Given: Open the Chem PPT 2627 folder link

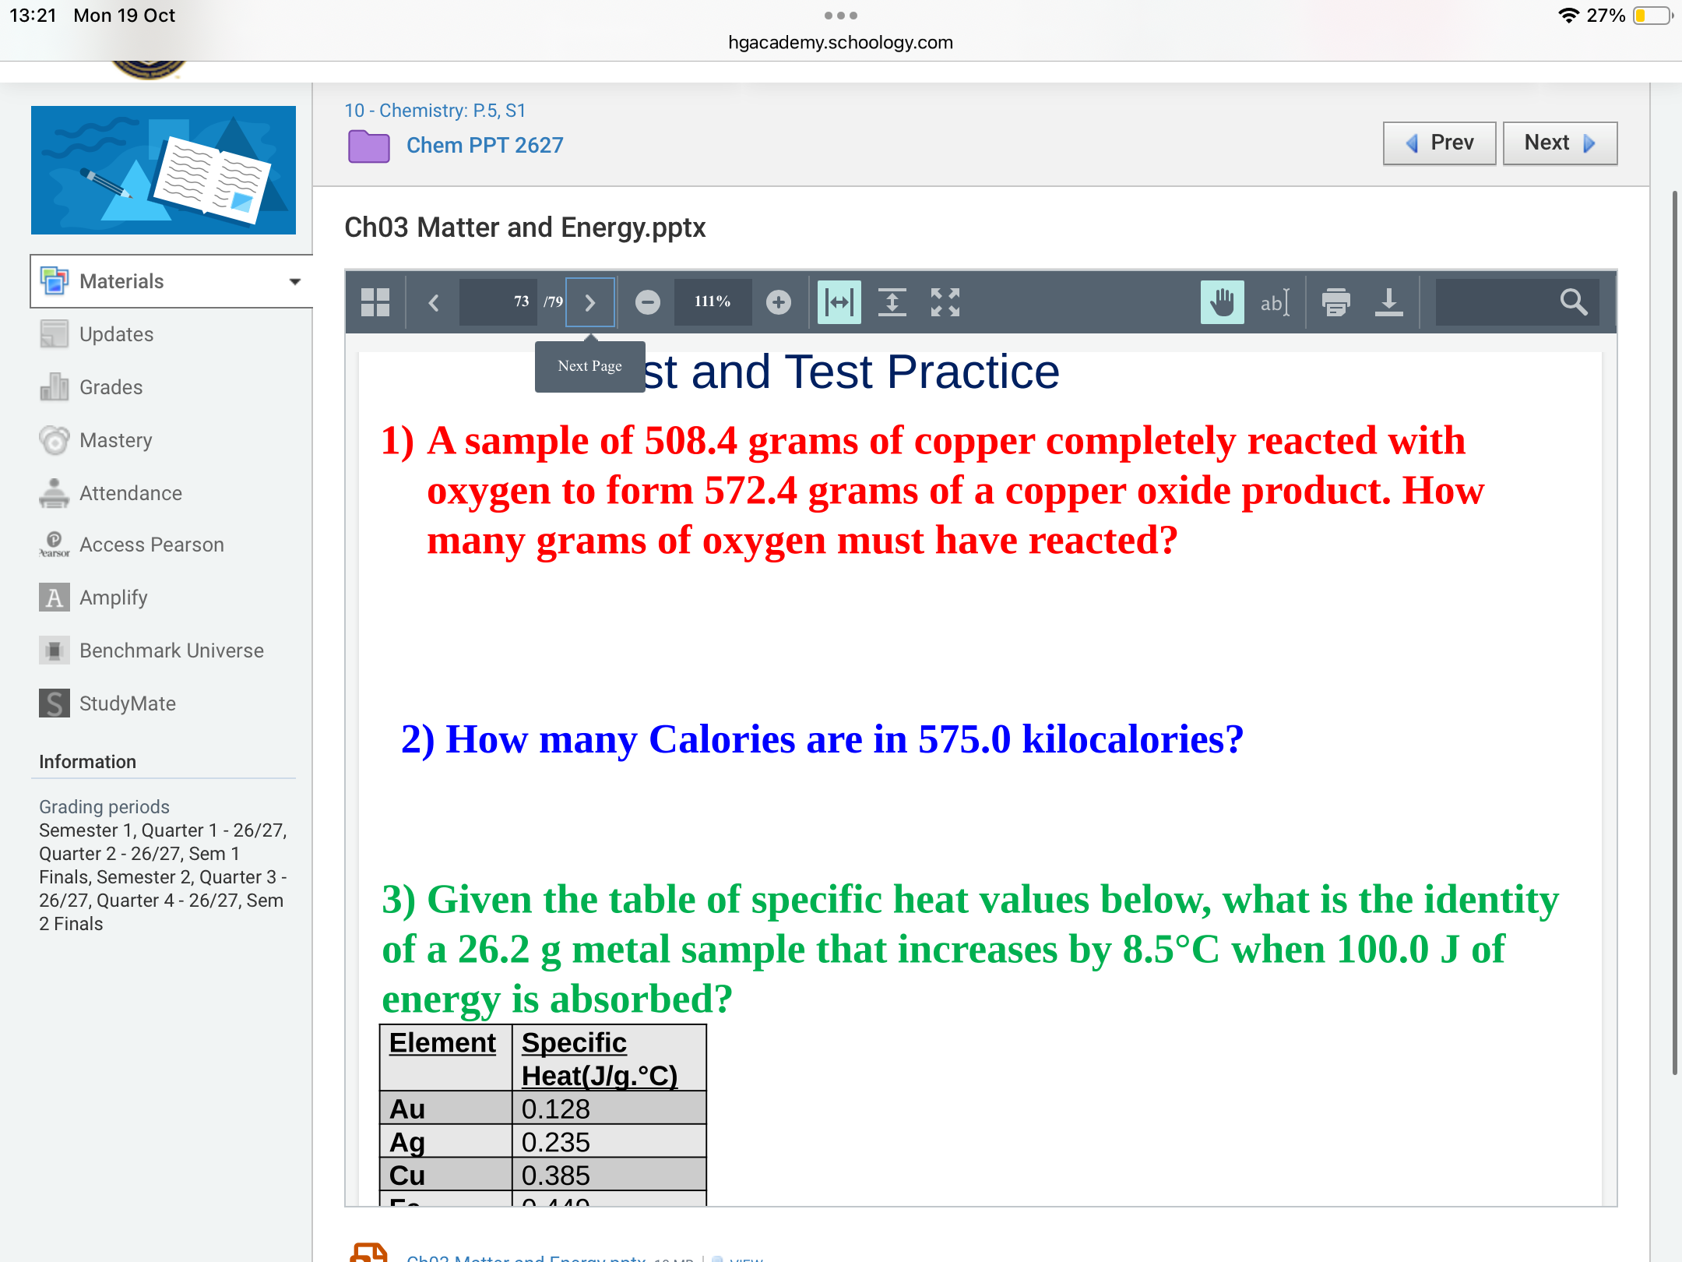Looking at the screenshot, I should 484,146.
